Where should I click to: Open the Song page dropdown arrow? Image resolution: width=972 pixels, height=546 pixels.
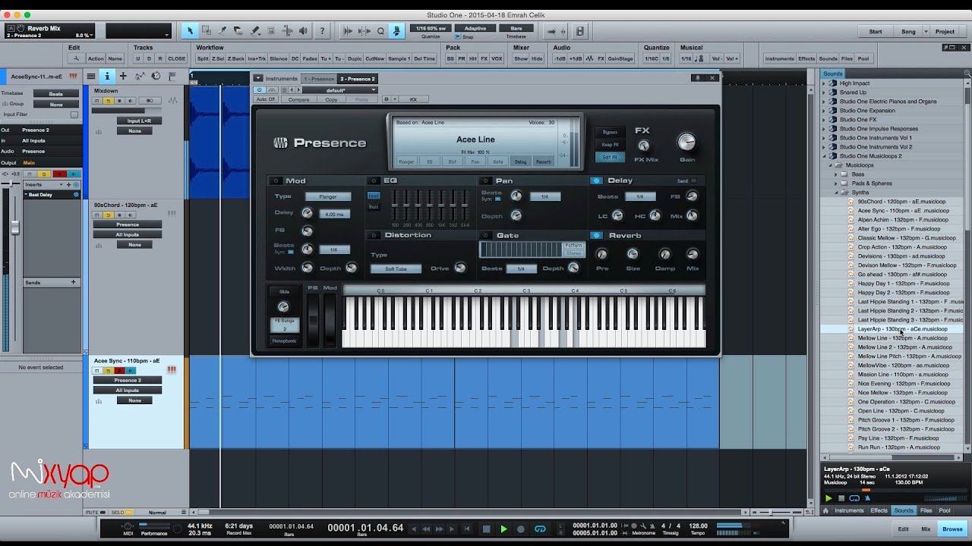(926, 31)
